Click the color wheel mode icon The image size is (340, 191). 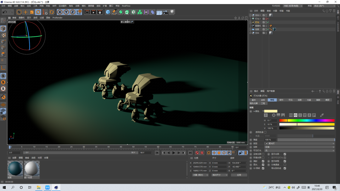point(274,115)
